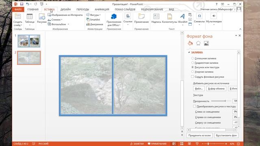Start slideshow from status bar icon
Viewport: 260px width, 146px height.
click(197, 144)
